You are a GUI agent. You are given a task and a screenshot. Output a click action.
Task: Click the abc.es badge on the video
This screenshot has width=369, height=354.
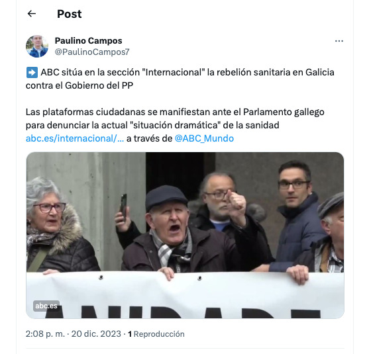(x=46, y=306)
